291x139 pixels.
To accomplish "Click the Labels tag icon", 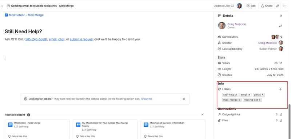I will (219, 89).
